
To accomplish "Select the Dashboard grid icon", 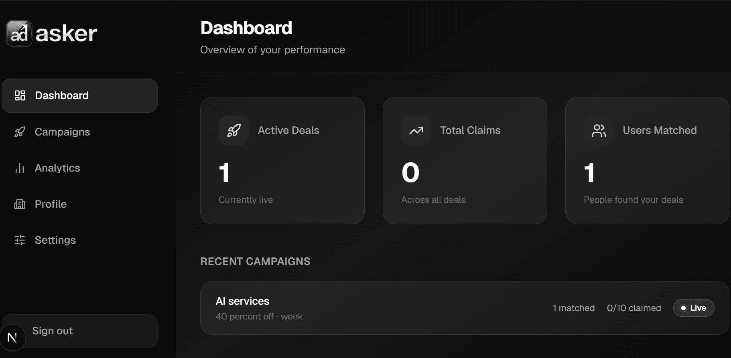I will tap(20, 95).
